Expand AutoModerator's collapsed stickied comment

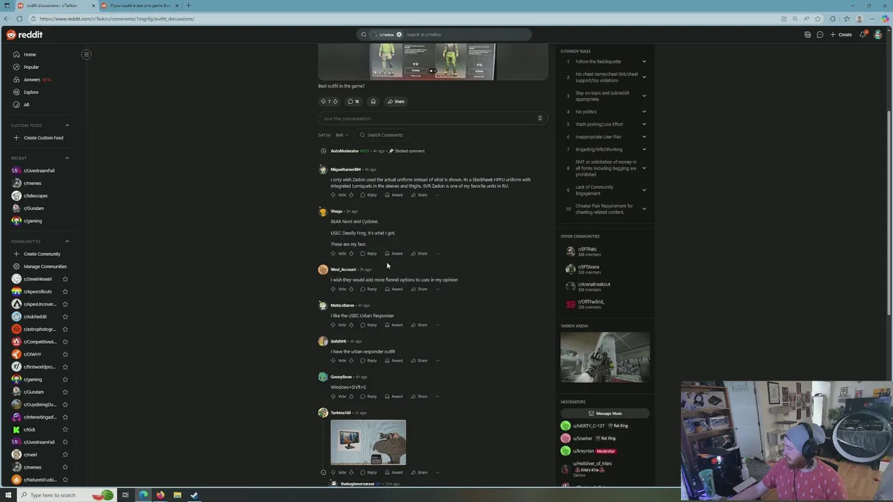coord(323,151)
